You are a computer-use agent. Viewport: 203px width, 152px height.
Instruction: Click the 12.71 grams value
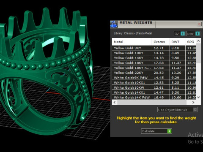coord(159,48)
